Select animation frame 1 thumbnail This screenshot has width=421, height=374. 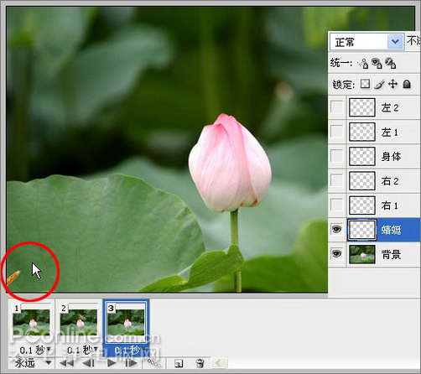point(31,321)
